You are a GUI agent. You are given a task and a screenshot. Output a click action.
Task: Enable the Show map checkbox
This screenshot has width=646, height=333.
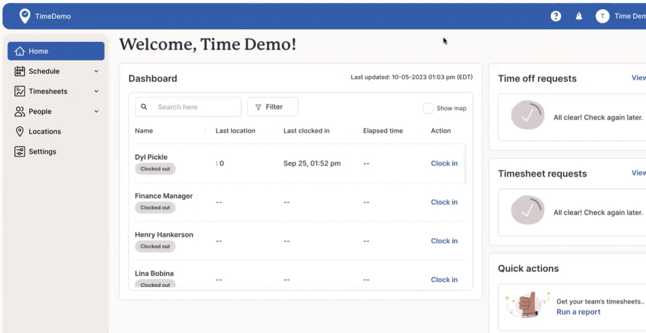(x=428, y=108)
